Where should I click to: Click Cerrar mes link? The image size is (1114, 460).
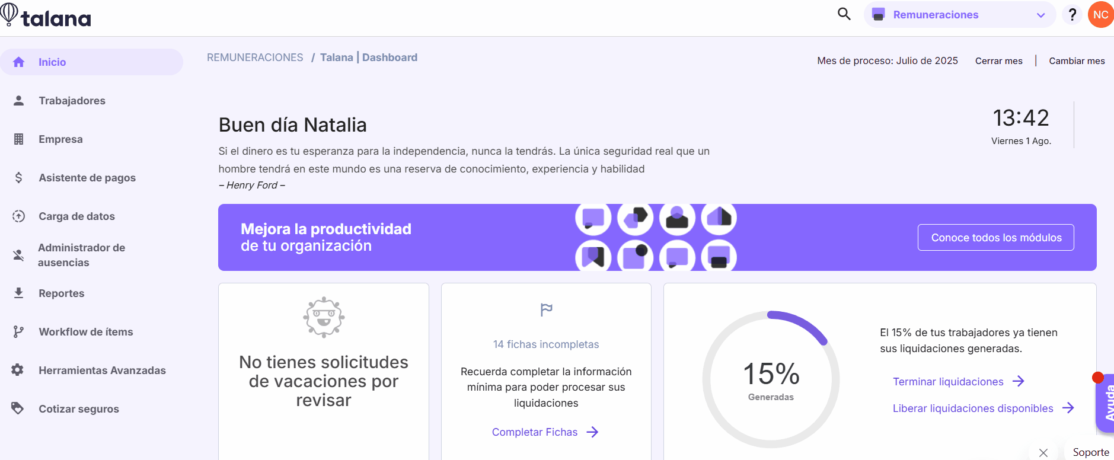[999, 61]
